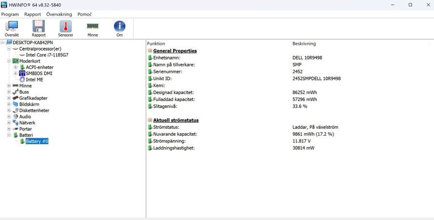This screenshot has width=434, height=220.
Task: Click the Beskrivning column header
Action: tap(304, 43)
